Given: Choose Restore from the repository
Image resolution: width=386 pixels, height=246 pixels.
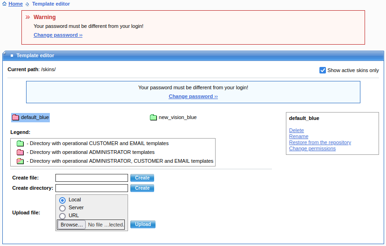Looking at the screenshot, I should coord(320,142).
